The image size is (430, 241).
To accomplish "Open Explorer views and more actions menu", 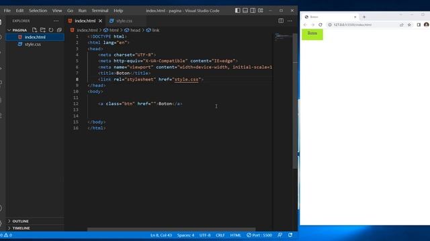I will (56, 21).
